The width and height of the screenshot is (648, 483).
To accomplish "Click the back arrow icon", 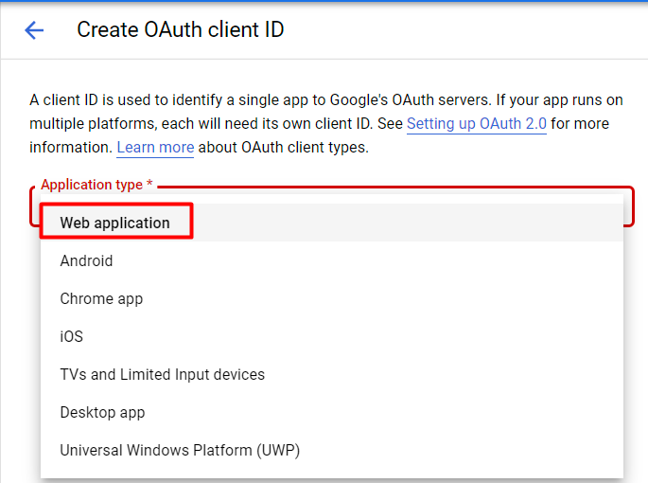I will tap(34, 30).
